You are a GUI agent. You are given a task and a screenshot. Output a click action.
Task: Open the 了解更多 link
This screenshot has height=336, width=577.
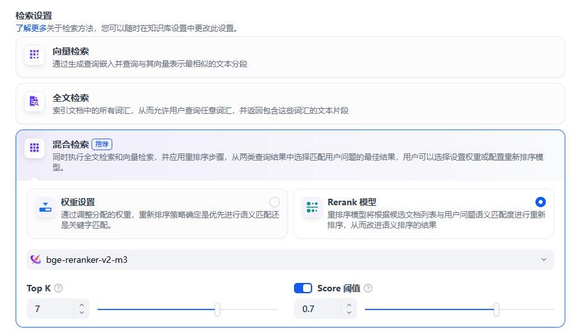point(31,28)
